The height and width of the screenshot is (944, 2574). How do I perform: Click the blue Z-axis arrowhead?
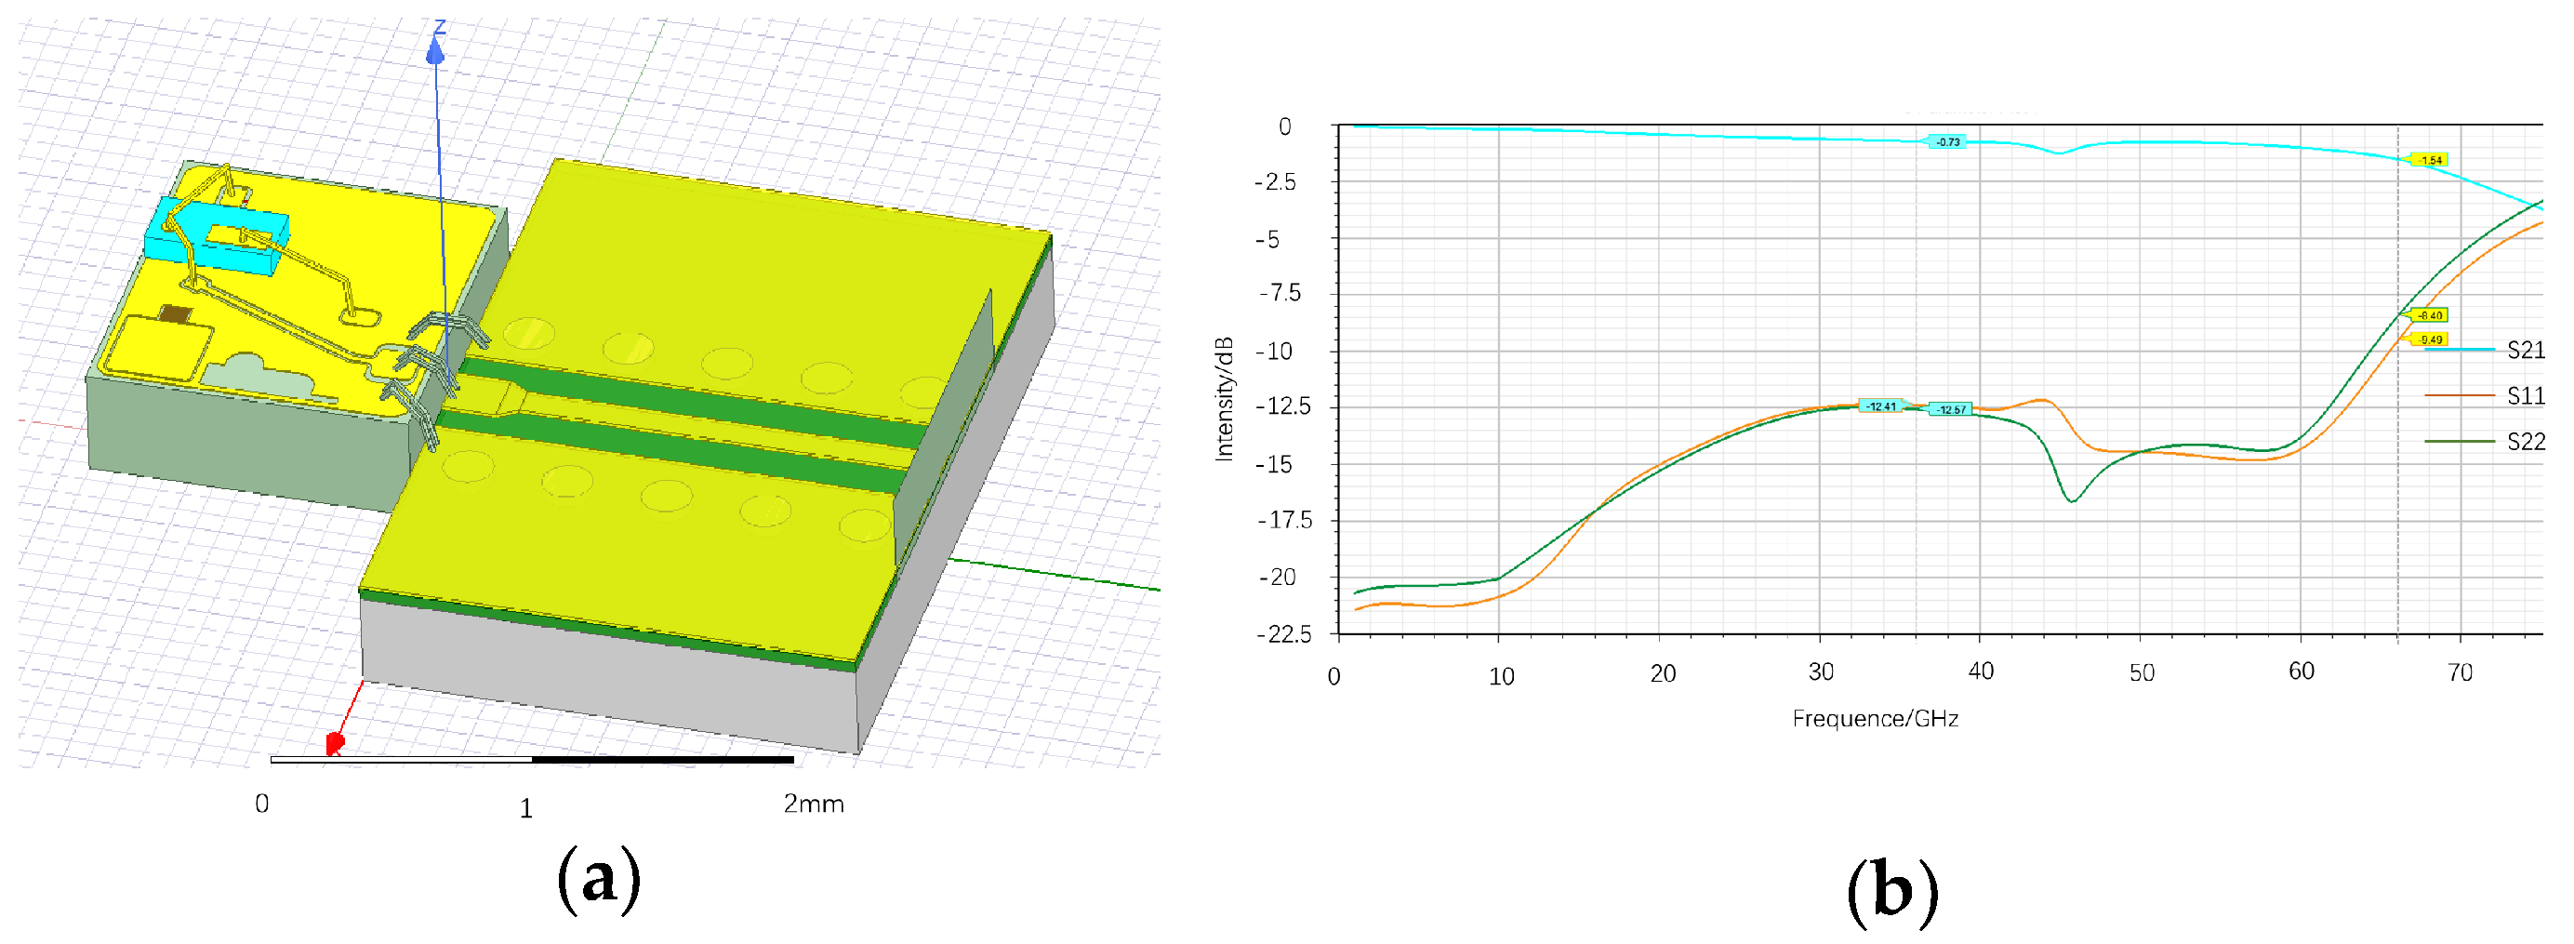tap(434, 51)
